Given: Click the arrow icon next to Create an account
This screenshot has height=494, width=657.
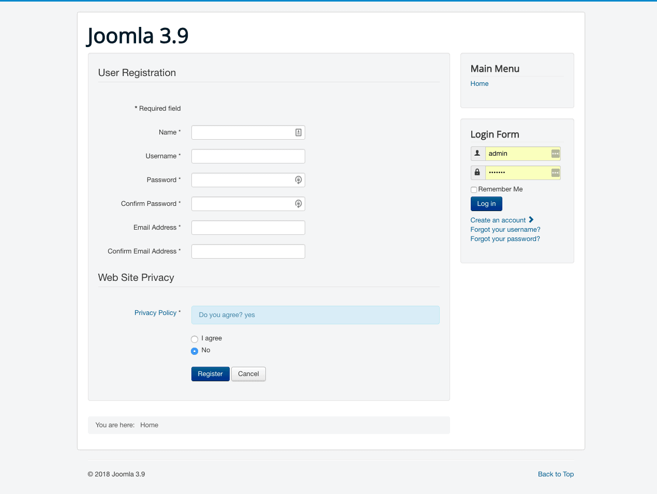Looking at the screenshot, I should point(531,220).
